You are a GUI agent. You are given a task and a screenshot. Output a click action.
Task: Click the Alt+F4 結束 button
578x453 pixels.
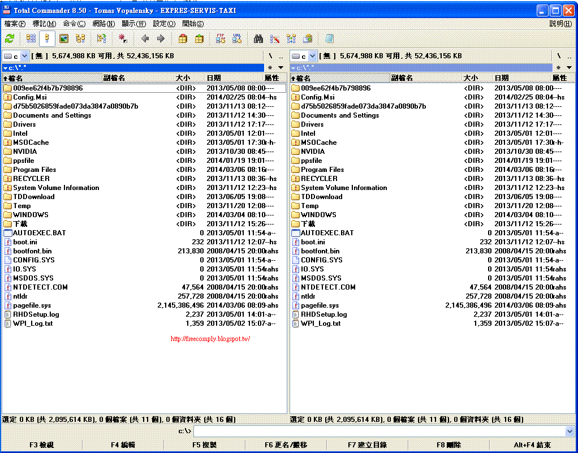[x=532, y=445]
